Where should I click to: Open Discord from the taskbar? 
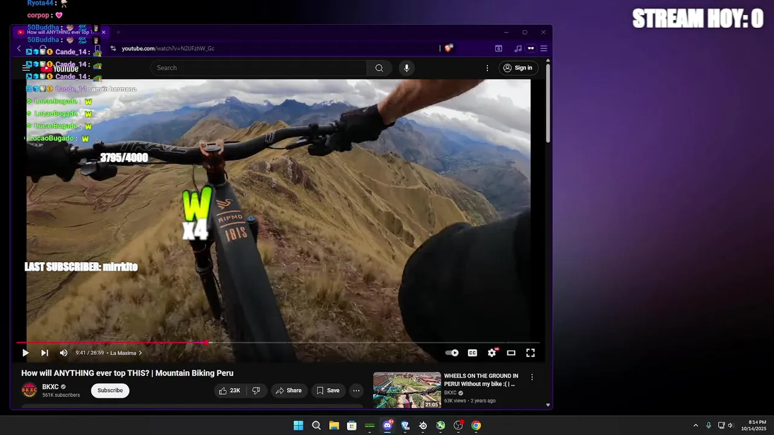[388, 425]
